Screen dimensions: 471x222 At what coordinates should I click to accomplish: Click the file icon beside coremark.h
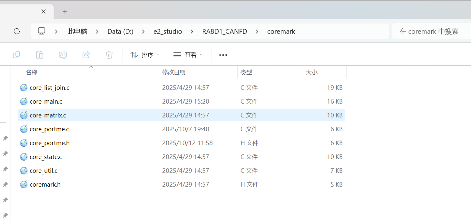pyautogui.click(x=24, y=184)
